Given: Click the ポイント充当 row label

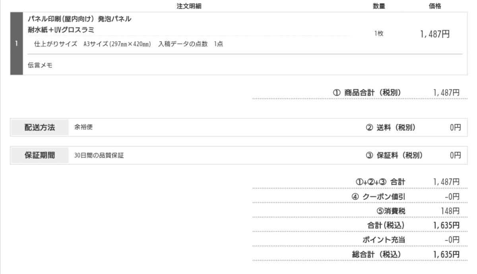Looking at the screenshot, I should 384,239.
